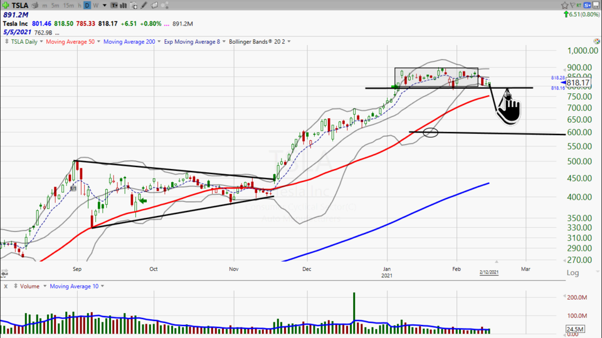This screenshot has width=602, height=338.
Task: Click the 762.9B market cap value
Action: pos(43,33)
